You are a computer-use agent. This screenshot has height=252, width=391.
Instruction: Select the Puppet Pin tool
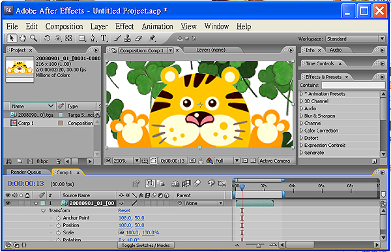point(152,39)
